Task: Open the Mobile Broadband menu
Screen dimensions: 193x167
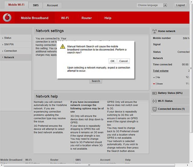Action: pos(35,18)
